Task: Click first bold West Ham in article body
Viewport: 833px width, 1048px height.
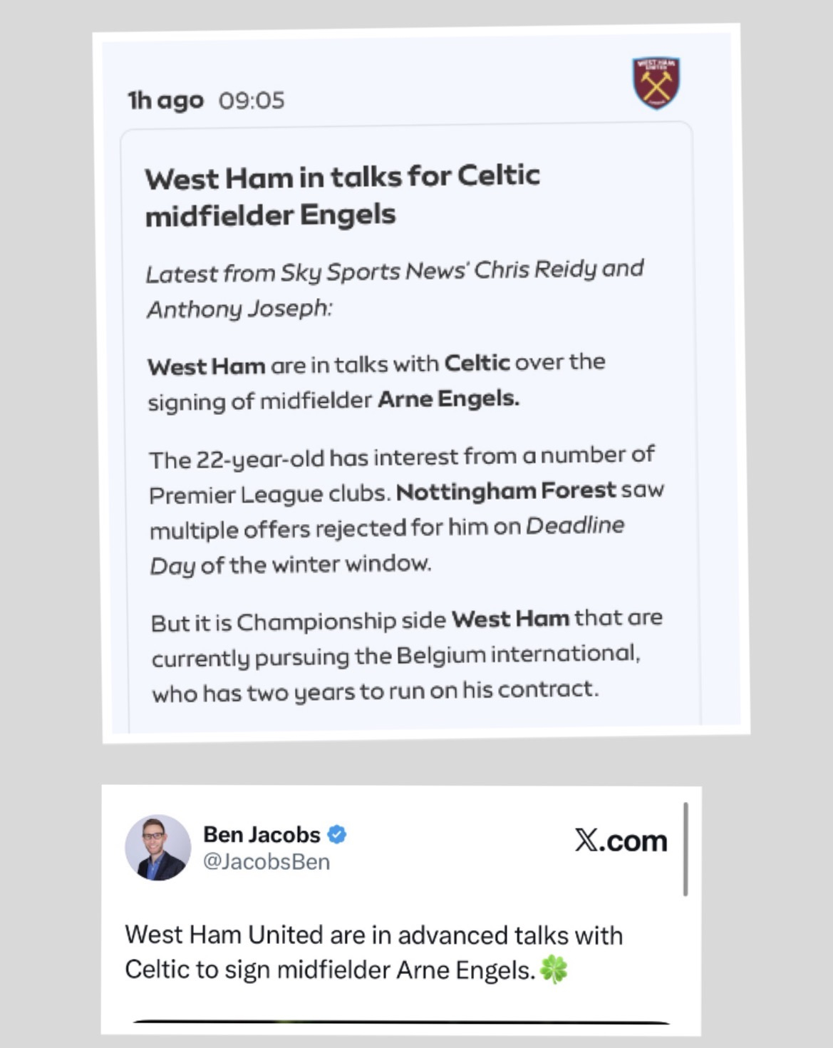Action: tap(207, 366)
